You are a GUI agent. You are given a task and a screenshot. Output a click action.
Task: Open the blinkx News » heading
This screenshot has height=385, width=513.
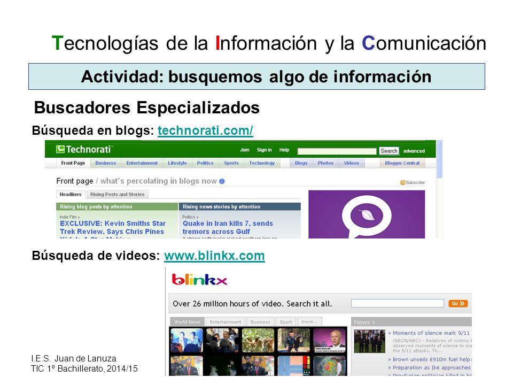tap(364, 322)
